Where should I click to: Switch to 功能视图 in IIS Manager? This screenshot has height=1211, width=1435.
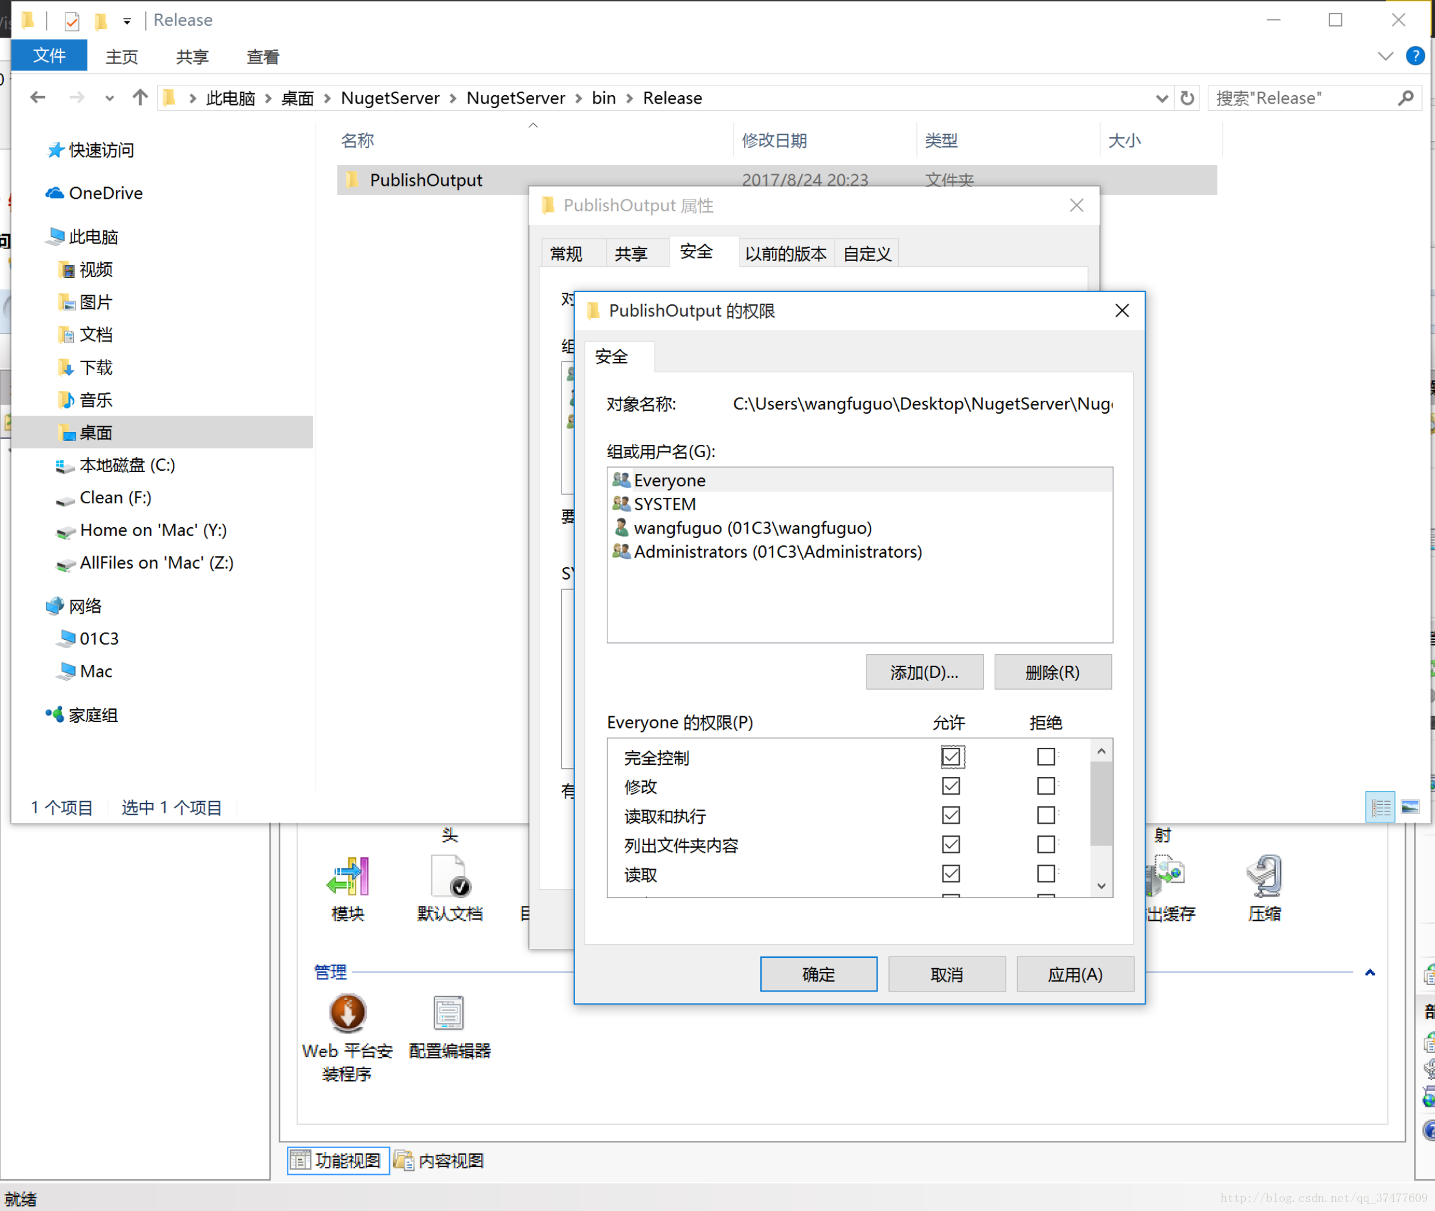coord(339,1161)
